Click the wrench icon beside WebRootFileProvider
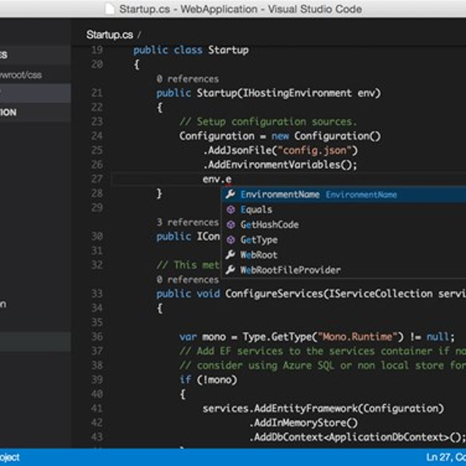466x466 pixels. (x=230, y=270)
